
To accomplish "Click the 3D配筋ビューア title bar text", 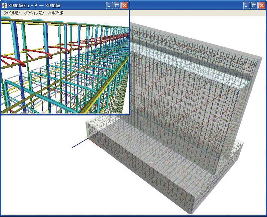I will pyautogui.click(x=34, y=6).
